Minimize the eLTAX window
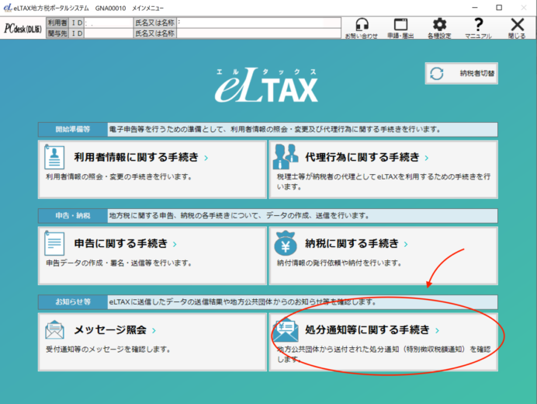The height and width of the screenshot is (404, 537). [475, 8]
